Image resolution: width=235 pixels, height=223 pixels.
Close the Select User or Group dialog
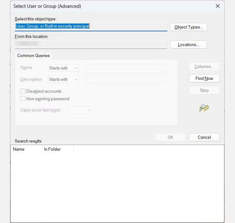tap(218, 6)
